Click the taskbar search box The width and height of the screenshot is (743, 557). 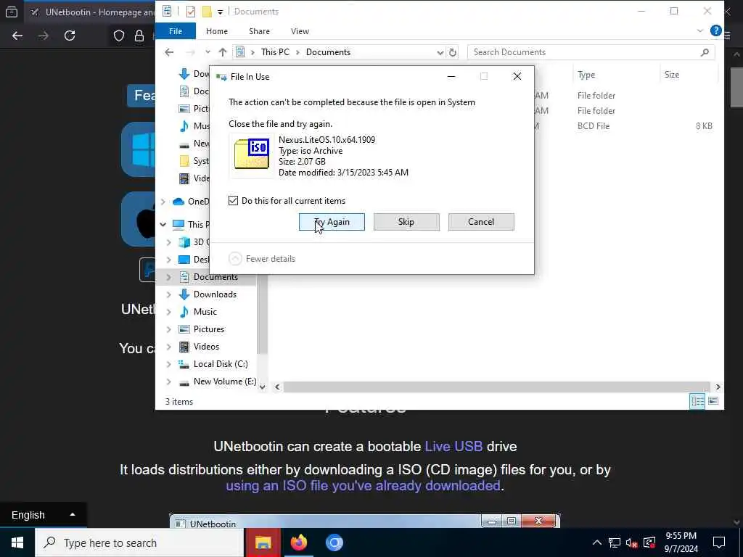[139, 542]
